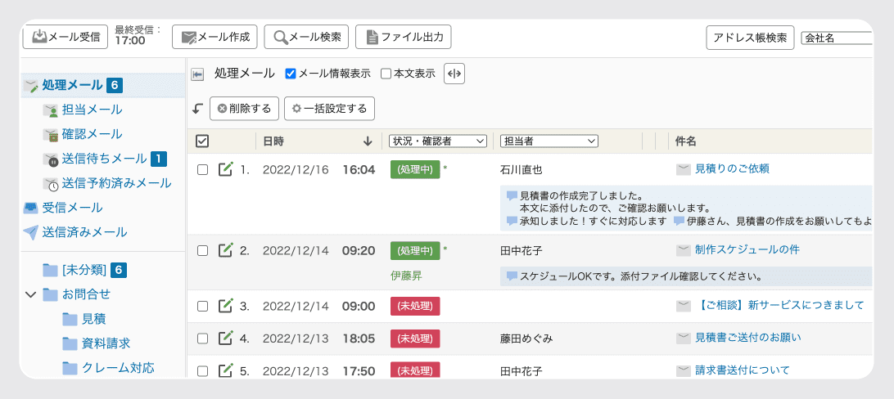
Task: Click the column width toggle icon
Action: (454, 74)
